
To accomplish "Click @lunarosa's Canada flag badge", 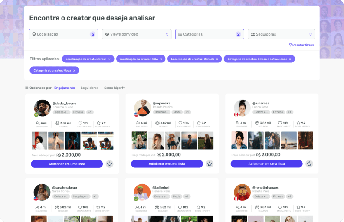I will coord(236,114).
